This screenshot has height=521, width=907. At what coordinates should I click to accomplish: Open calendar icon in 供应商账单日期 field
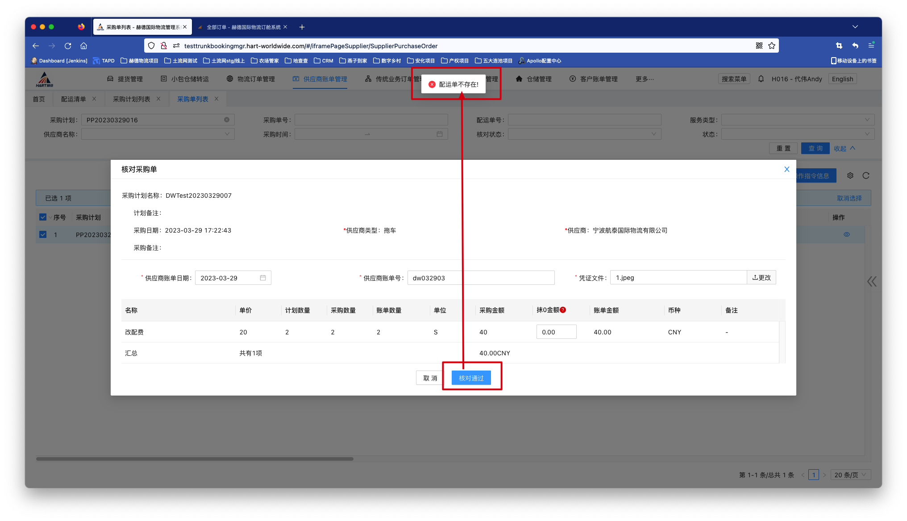click(x=263, y=278)
